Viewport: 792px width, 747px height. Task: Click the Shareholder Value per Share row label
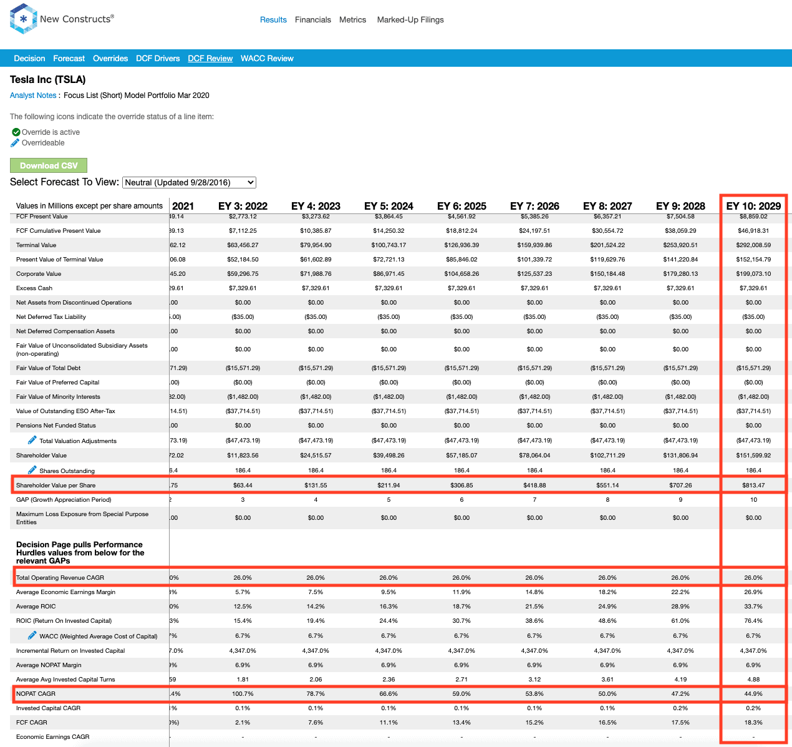click(x=56, y=486)
